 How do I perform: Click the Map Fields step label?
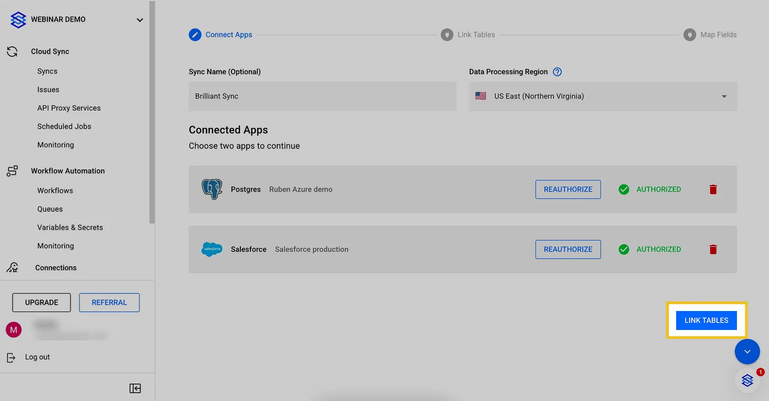click(719, 35)
